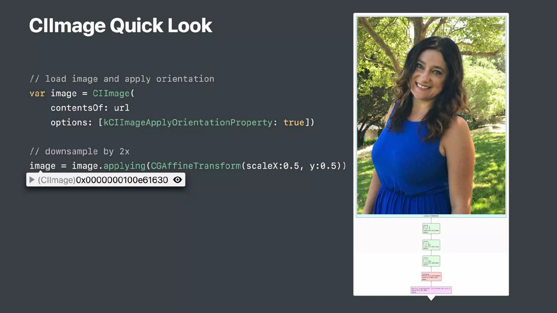Screen dimensions: 557x313
Task: Click the kCIImageApplyOrientationProperty identifier
Action: pos(188,123)
